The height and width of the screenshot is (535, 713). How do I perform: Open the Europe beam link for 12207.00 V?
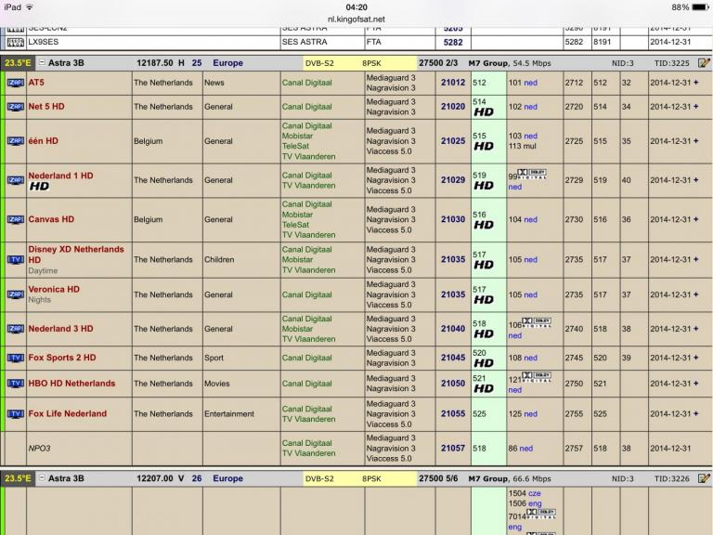(x=227, y=478)
